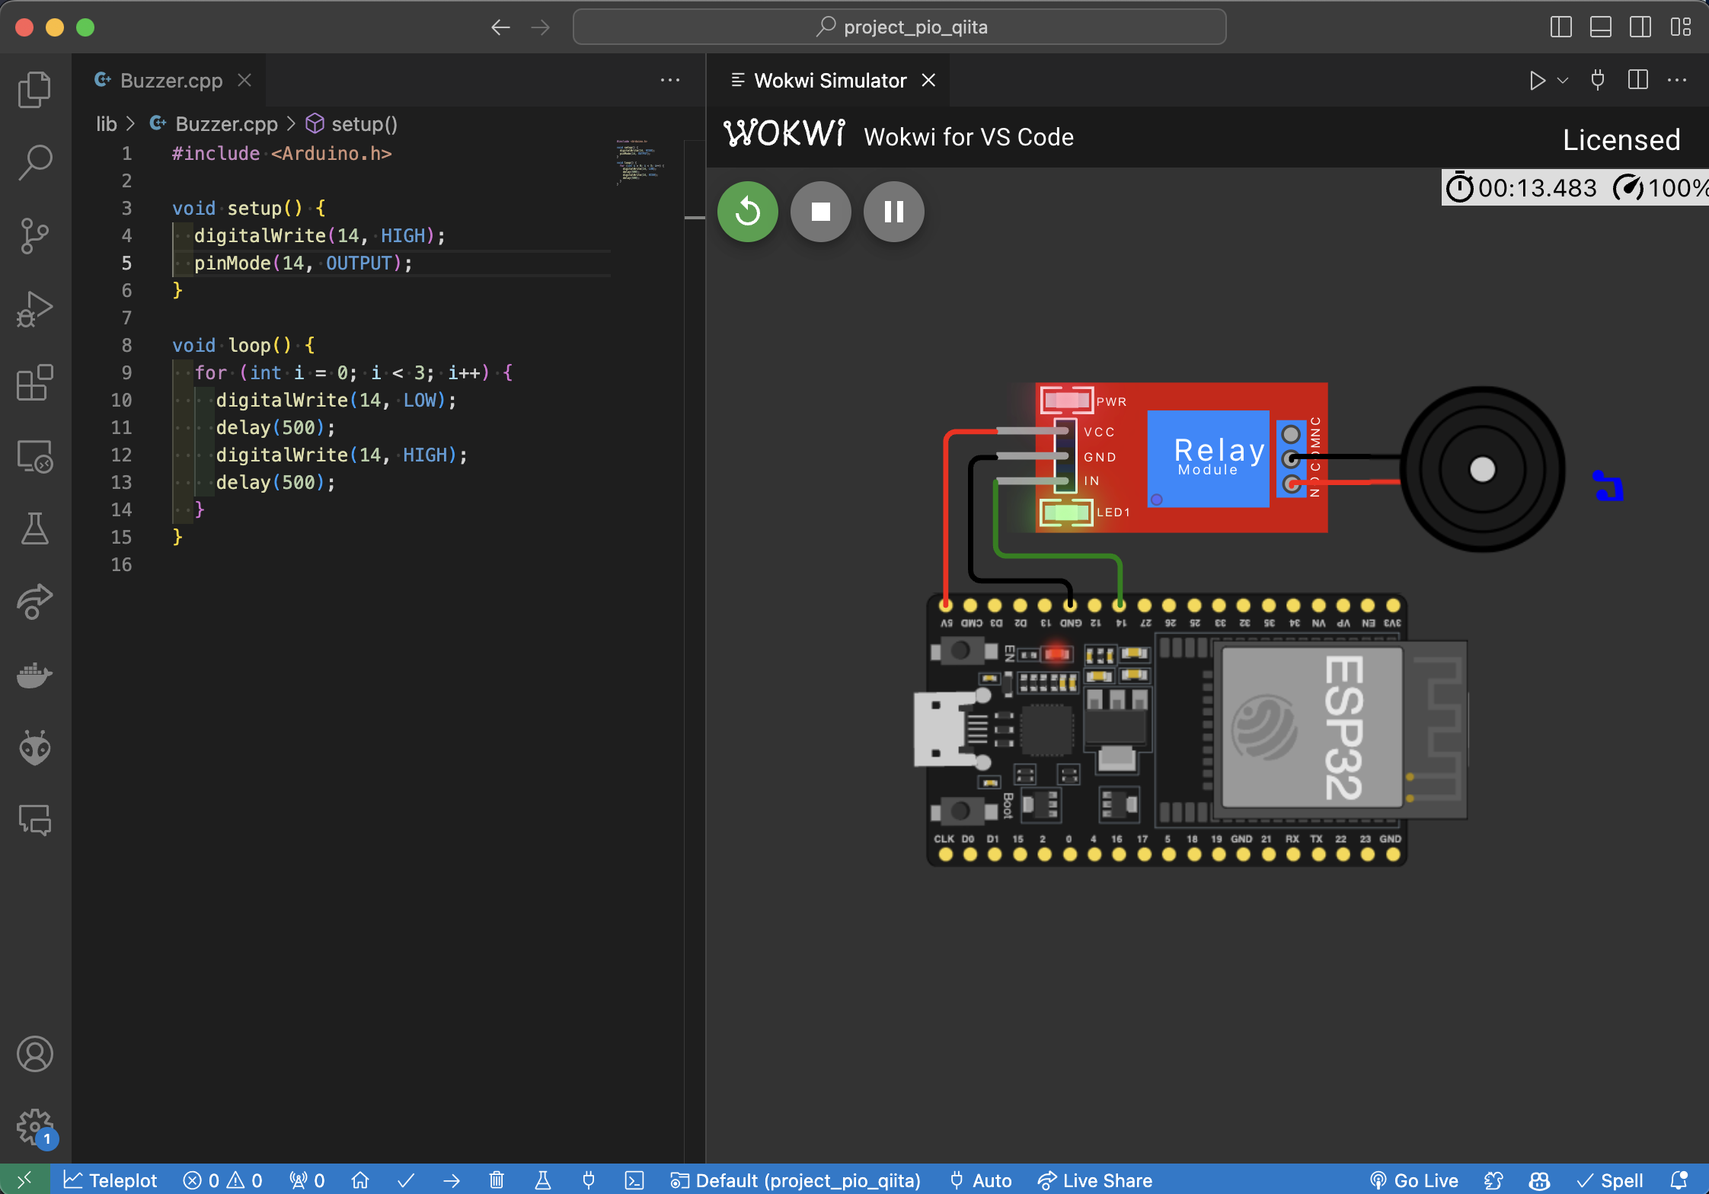Set upload port Auto in status bar

point(981,1180)
